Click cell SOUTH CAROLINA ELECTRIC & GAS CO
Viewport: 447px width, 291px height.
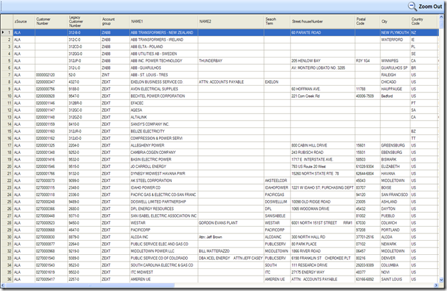pyautogui.click(x=164, y=265)
